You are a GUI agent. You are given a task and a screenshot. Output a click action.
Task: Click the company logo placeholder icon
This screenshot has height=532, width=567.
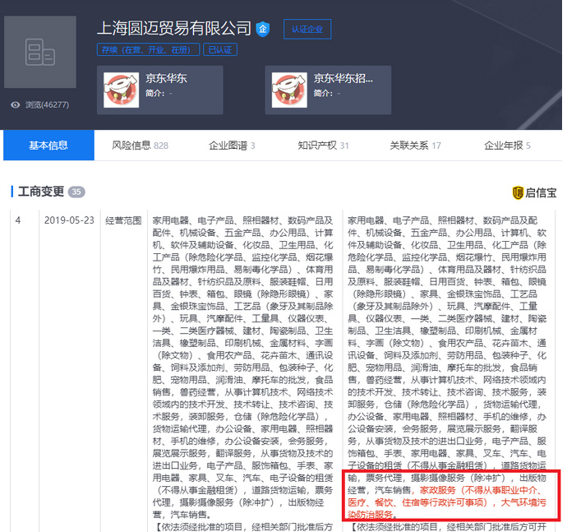pyautogui.click(x=39, y=53)
